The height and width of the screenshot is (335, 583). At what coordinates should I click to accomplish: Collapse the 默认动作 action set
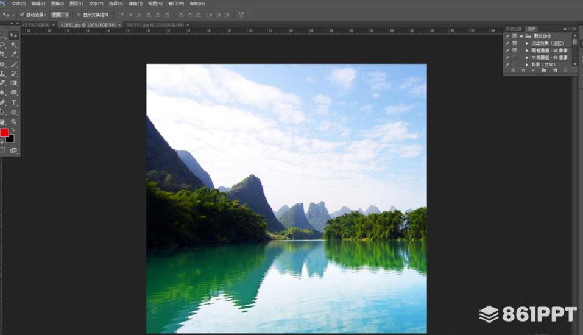click(x=521, y=36)
